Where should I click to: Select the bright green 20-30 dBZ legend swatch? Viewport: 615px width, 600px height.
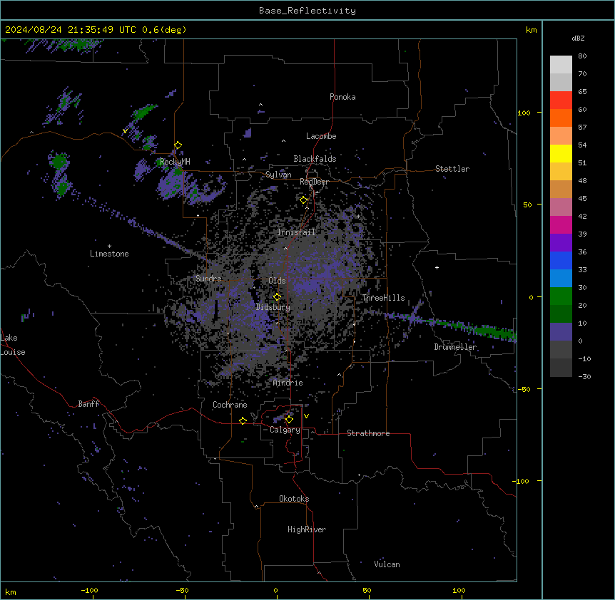pos(561,296)
